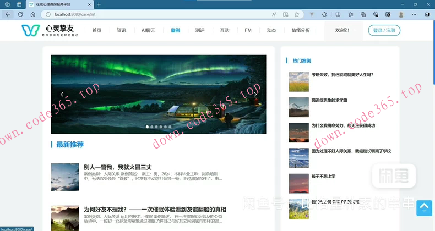Open hot case 强迫症男生的求学路
The height and width of the screenshot is (231, 435).
pyautogui.click(x=329, y=100)
